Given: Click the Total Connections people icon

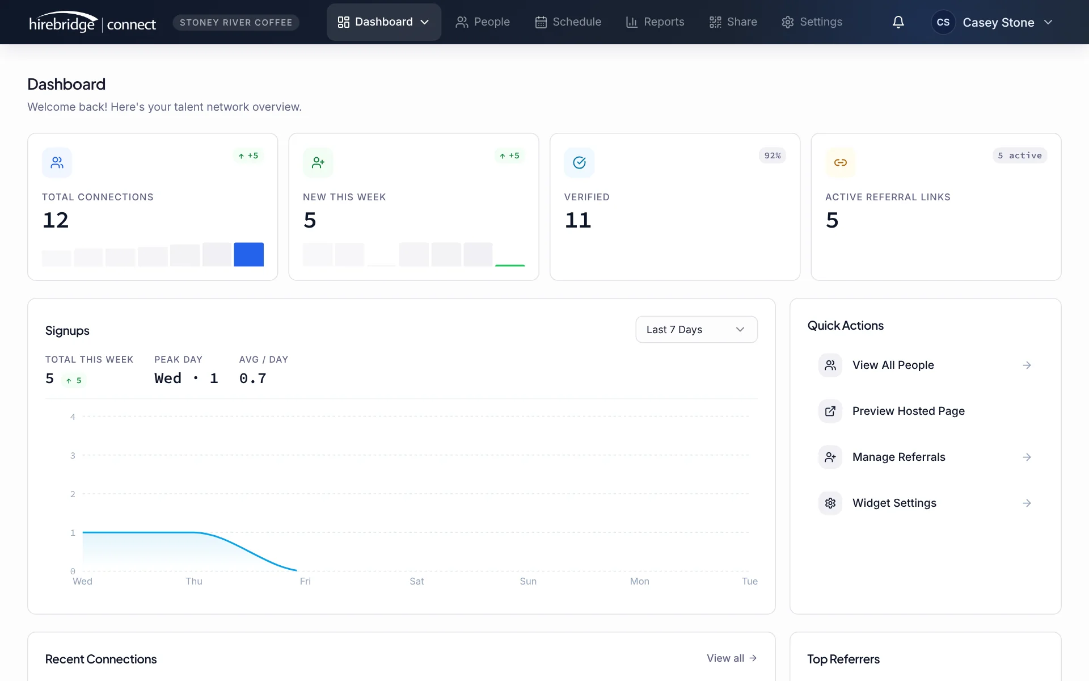Looking at the screenshot, I should pyautogui.click(x=57, y=163).
